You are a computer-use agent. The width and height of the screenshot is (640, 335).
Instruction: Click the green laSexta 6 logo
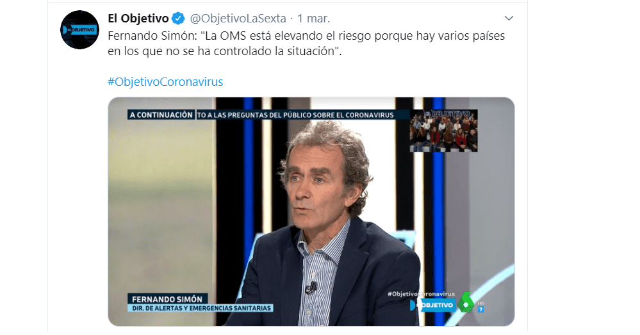tap(466, 304)
